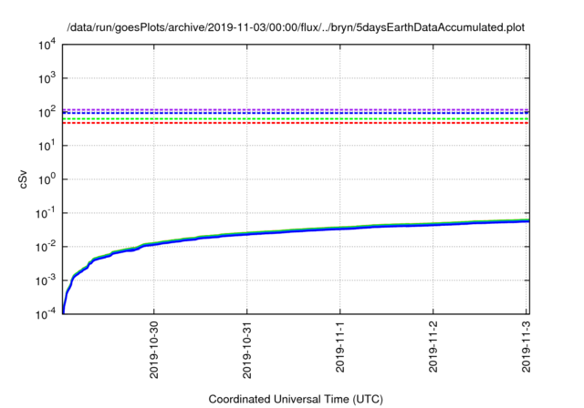
Task: Click the plot title file path text
Action: click(296, 27)
